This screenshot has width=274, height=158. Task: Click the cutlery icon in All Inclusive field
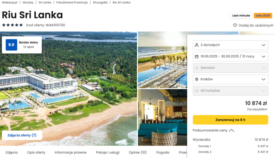197,91
